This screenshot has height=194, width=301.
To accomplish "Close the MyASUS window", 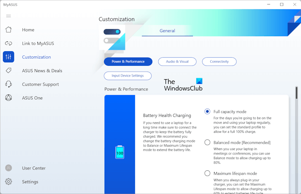I will click(295, 4).
